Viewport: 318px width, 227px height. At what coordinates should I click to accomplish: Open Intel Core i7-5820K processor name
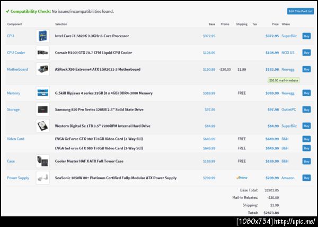[92, 36]
